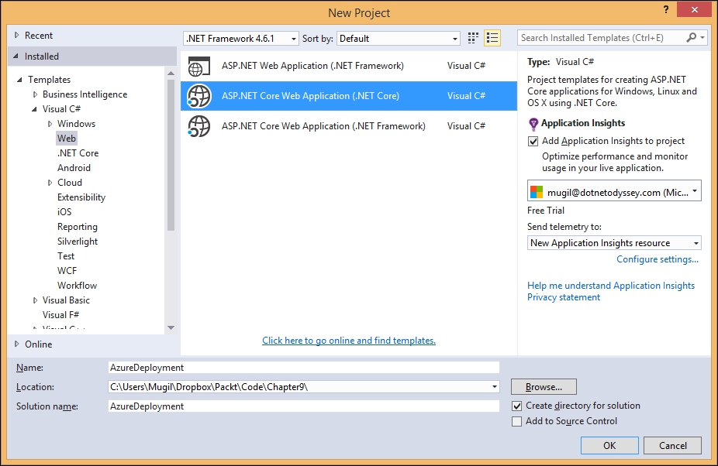
Task: Select the Web category
Action: click(x=67, y=138)
